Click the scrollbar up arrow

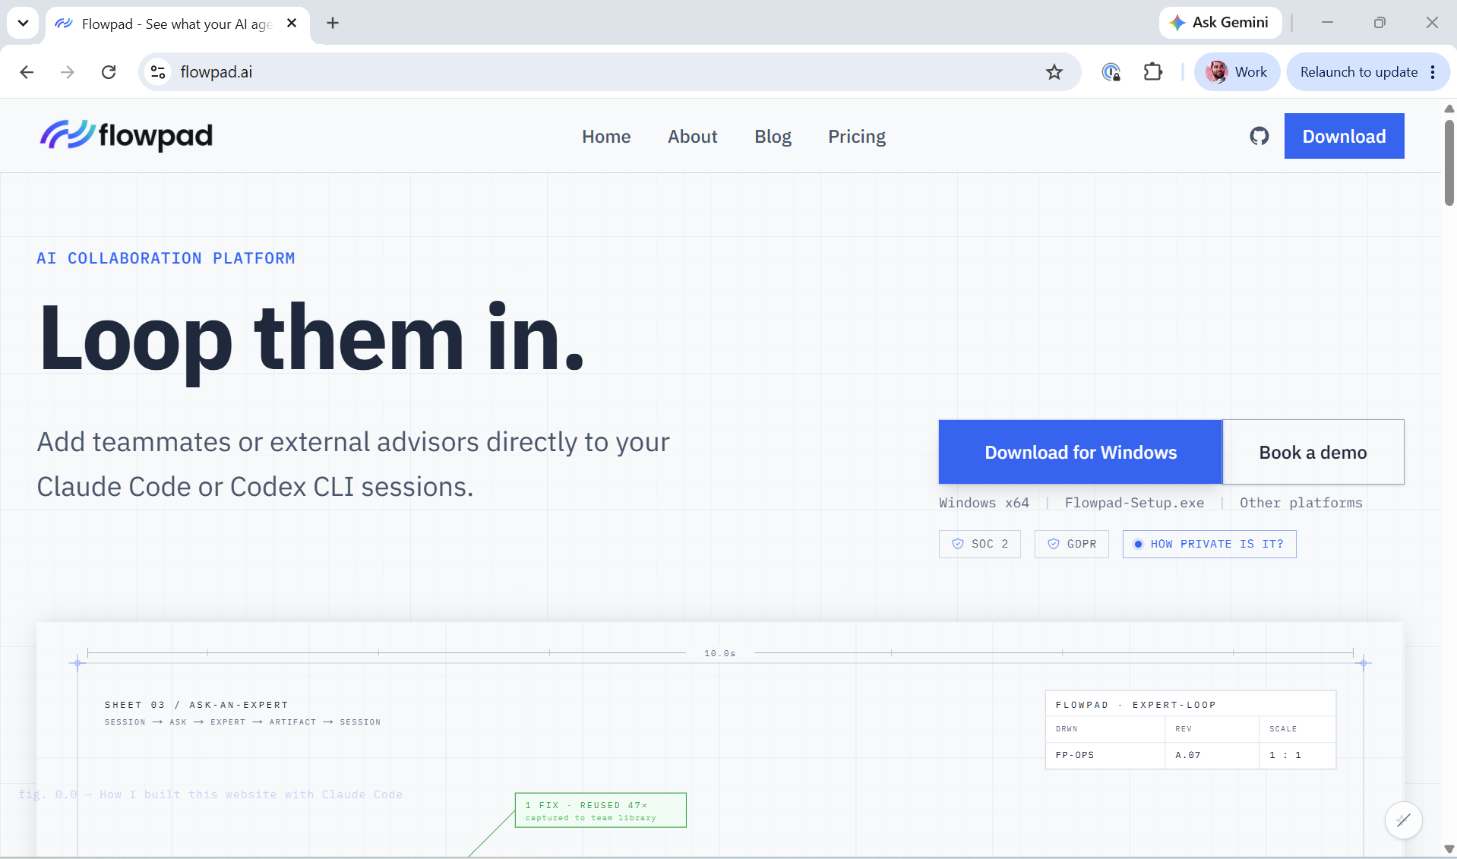1449,109
